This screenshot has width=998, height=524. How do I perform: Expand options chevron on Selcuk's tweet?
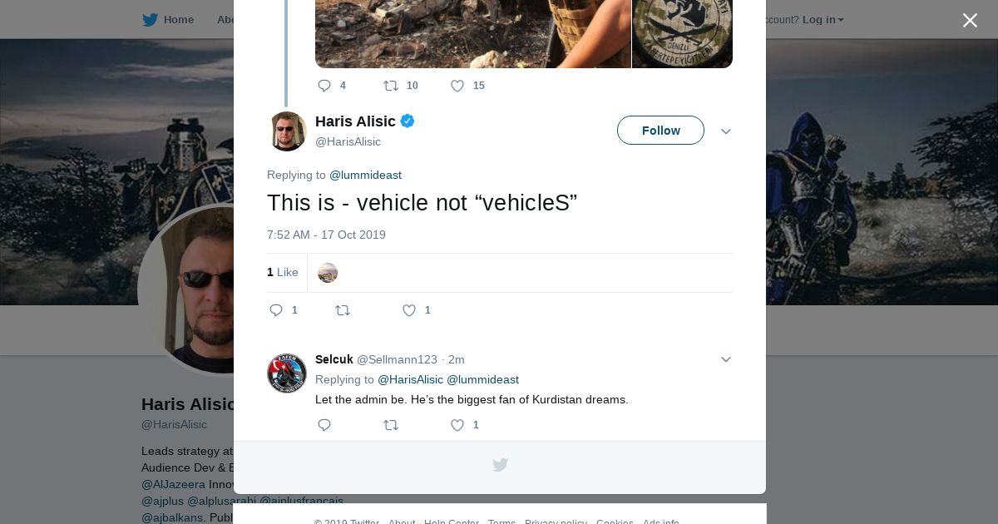pos(726,359)
